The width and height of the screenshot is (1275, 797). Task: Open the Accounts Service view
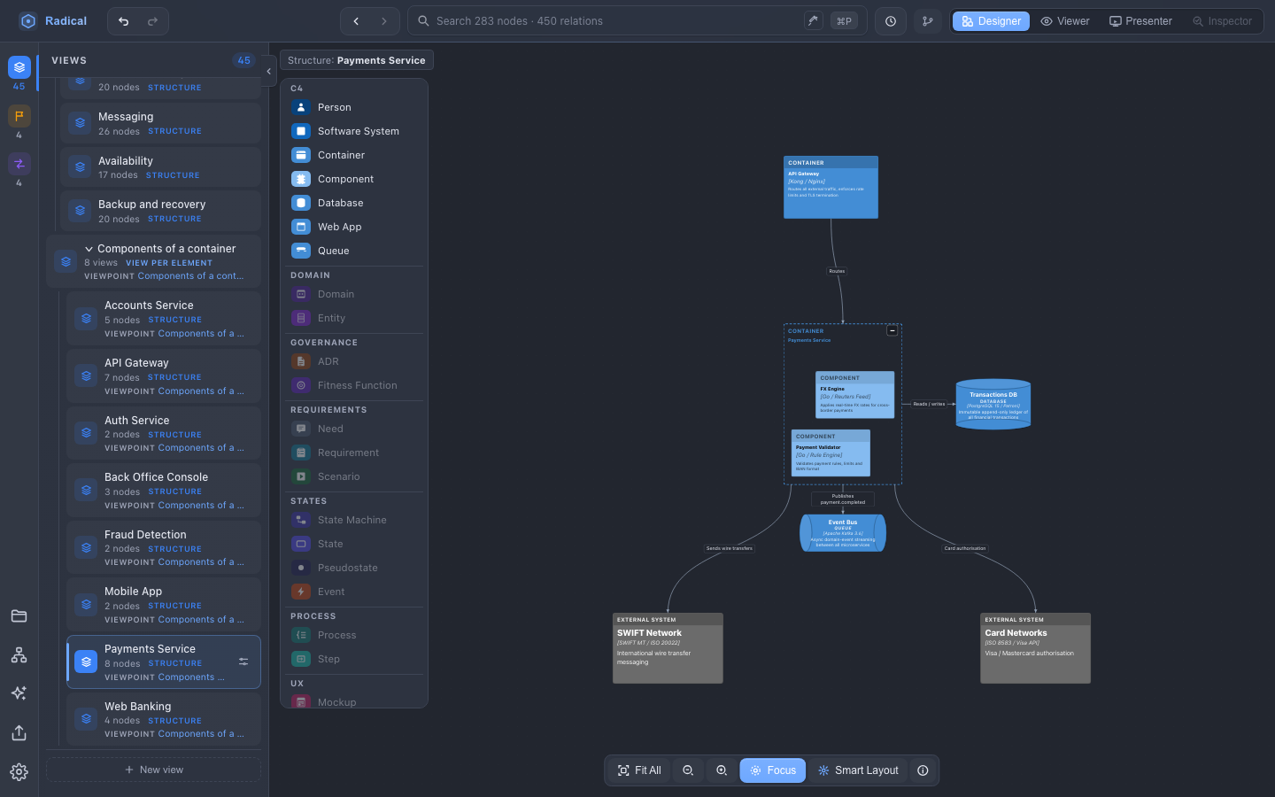pyautogui.click(x=164, y=319)
